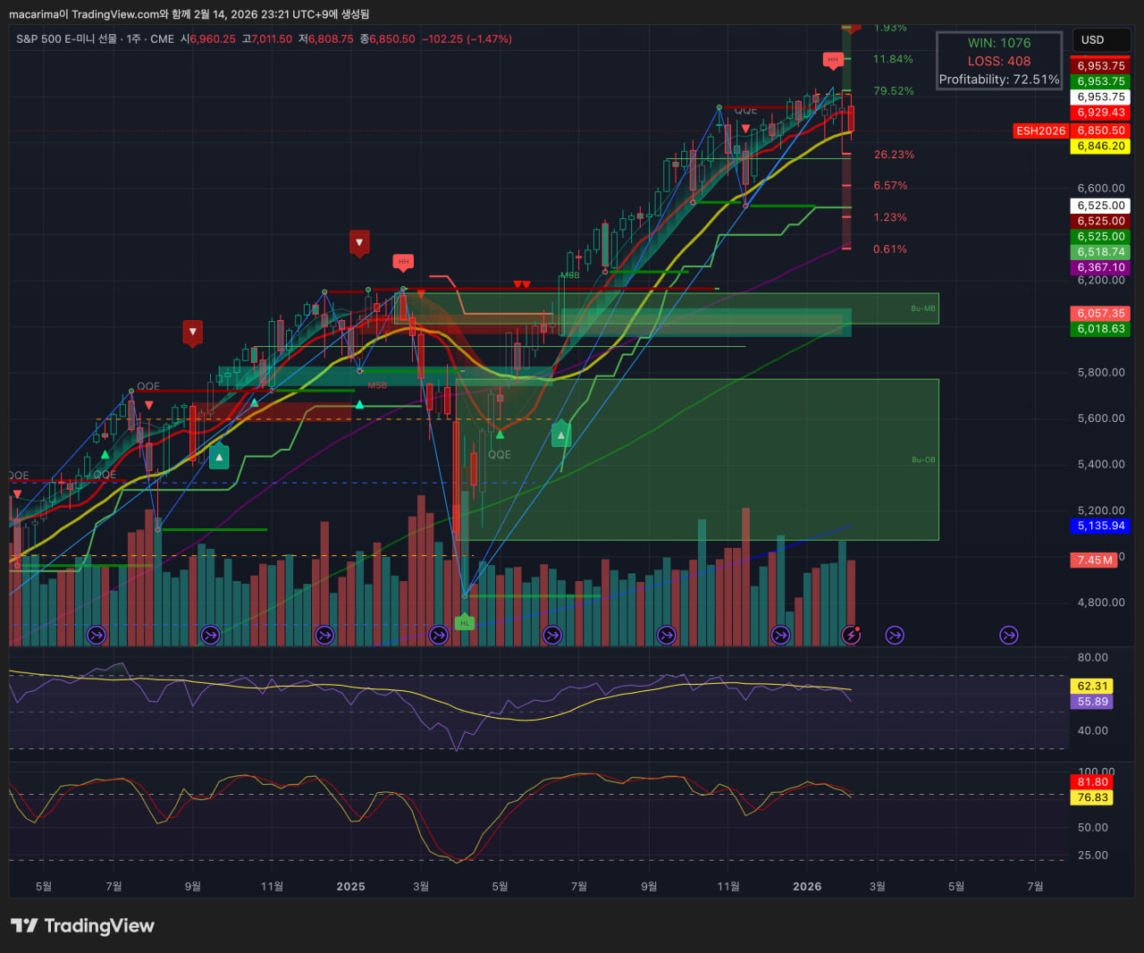Click the ESH2026 symbol price label
Image resolution: width=1144 pixels, height=953 pixels.
1040,131
